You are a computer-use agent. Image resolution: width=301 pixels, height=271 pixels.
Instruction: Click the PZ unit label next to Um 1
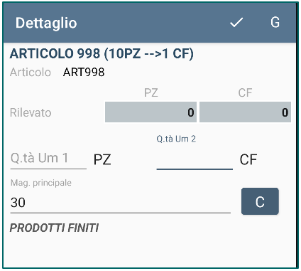[102, 159]
